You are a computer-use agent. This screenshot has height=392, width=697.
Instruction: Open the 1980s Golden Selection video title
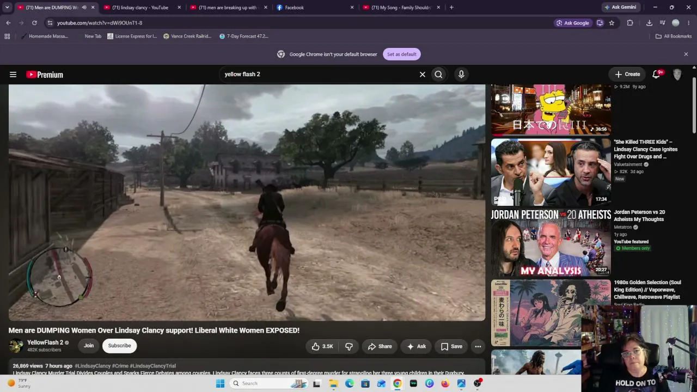tap(647, 290)
